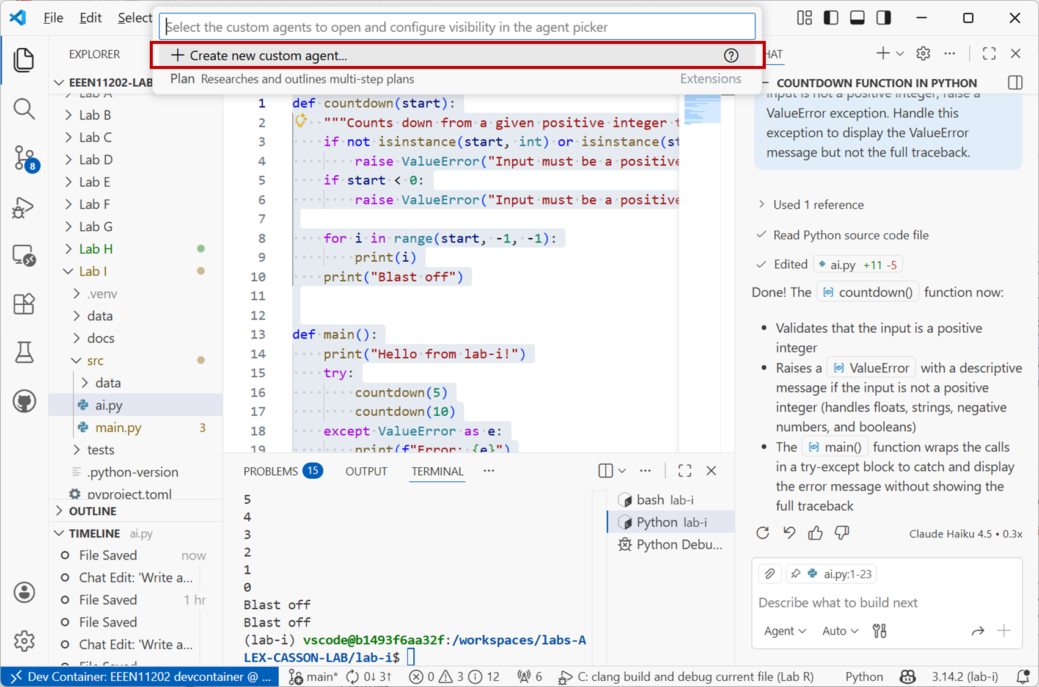Configure chat tools icon
1039x687 pixels.
click(x=879, y=631)
